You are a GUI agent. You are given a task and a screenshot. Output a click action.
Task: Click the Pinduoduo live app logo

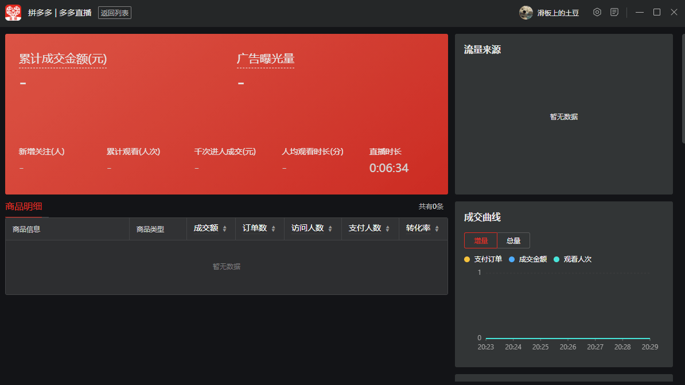pos(13,13)
